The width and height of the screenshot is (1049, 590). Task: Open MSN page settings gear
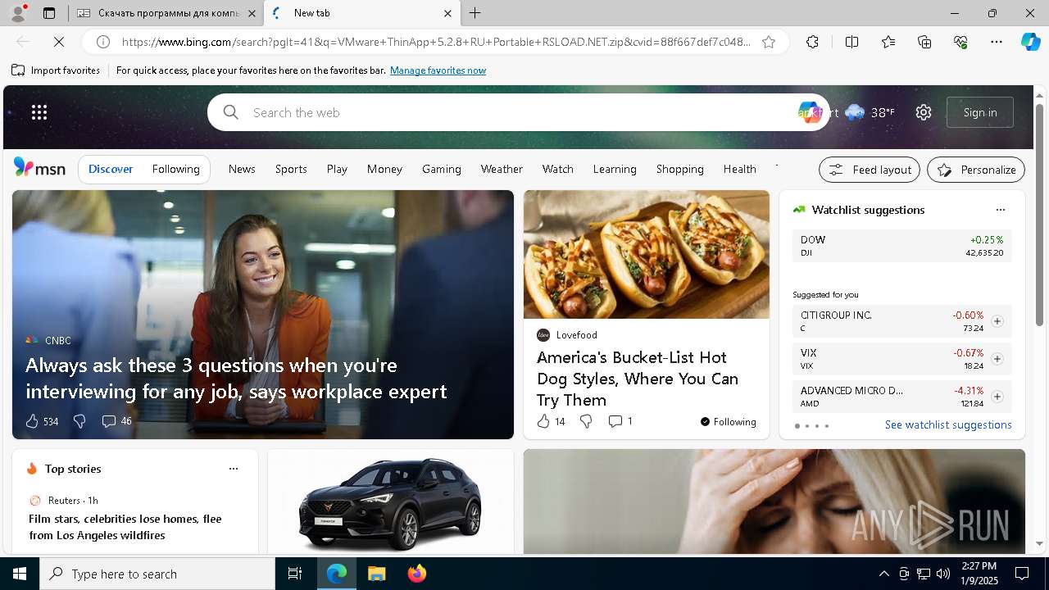click(x=924, y=112)
